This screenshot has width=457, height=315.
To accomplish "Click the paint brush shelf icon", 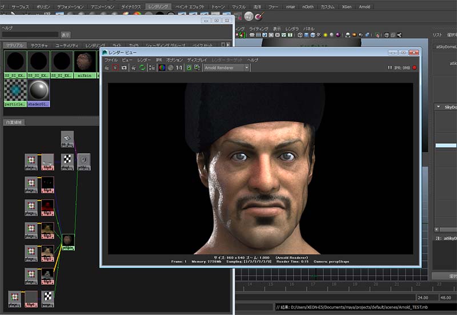I will click(x=259, y=17).
